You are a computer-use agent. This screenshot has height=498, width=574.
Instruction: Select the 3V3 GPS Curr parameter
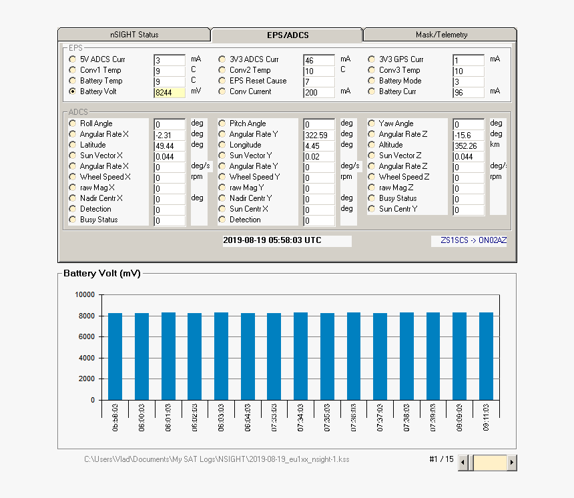click(x=371, y=59)
